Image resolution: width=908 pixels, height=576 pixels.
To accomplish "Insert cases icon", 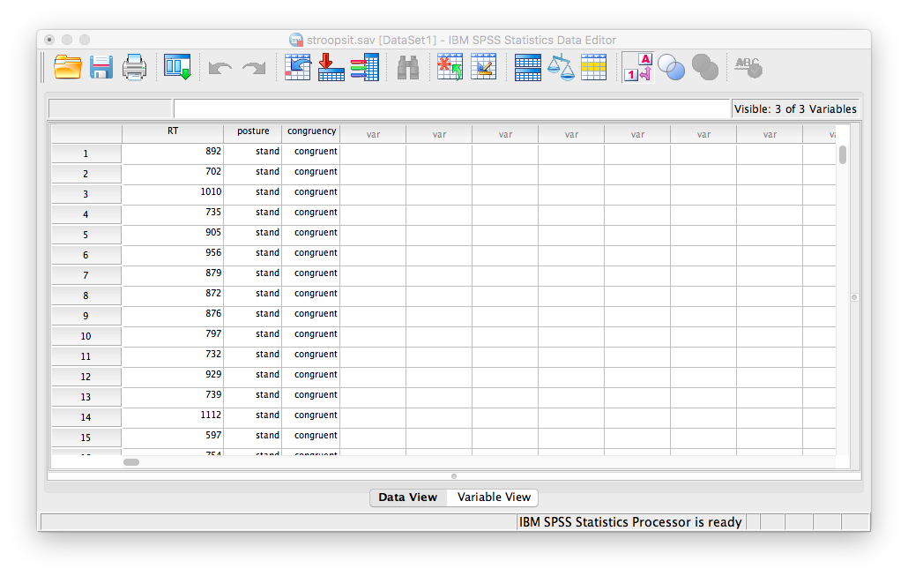I will point(450,67).
